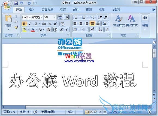Sort the selected text

pos(101,29)
